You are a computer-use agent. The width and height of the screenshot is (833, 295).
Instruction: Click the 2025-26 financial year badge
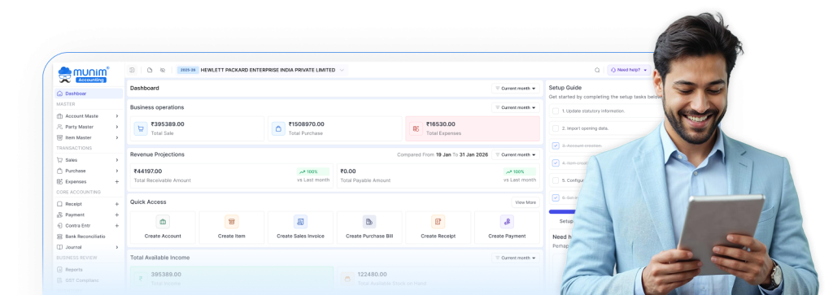(188, 70)
